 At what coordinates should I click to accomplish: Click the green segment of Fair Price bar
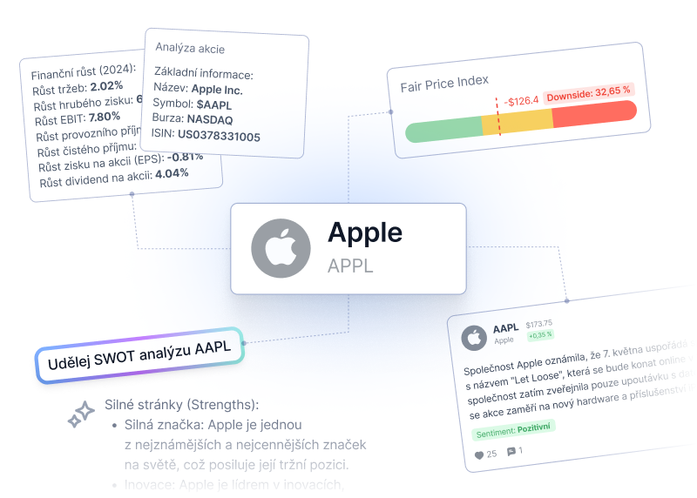(x=444, y=130)
